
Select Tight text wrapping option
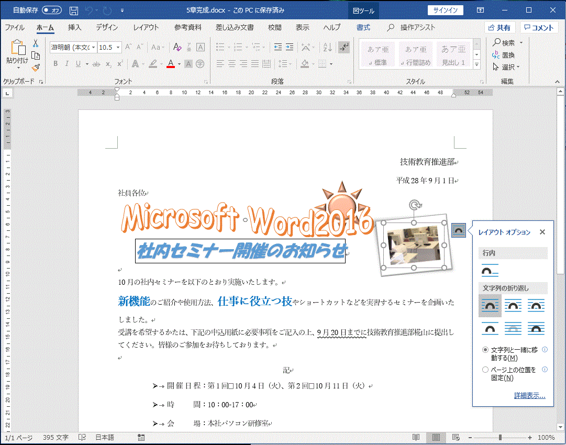click(x=513, y=306)
